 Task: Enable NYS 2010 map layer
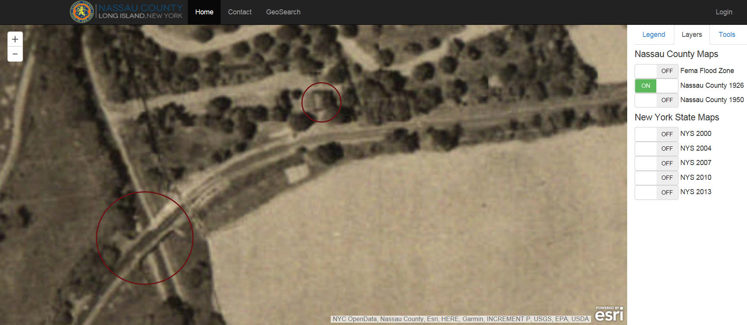pyautogui.click(x=656, y=178)
